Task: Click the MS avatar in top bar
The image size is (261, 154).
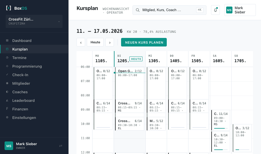Action: tap(229, 10)
